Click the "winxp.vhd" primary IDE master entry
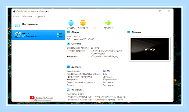The width and height of the screenshot is (189, 112). (110, 97)
